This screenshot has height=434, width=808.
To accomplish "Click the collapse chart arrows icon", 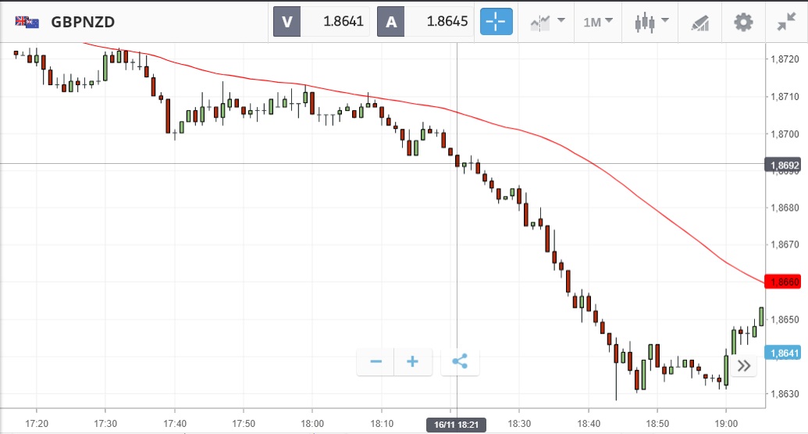I will click(785, 21).
